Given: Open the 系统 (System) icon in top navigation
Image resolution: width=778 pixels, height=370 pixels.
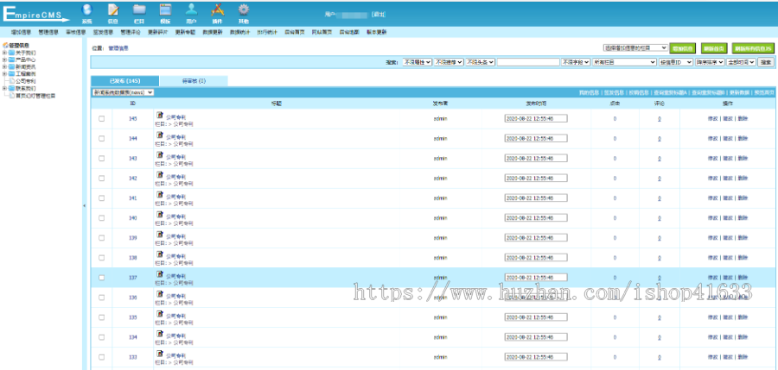Looking at the screenshot, I should tap(86, 11).
